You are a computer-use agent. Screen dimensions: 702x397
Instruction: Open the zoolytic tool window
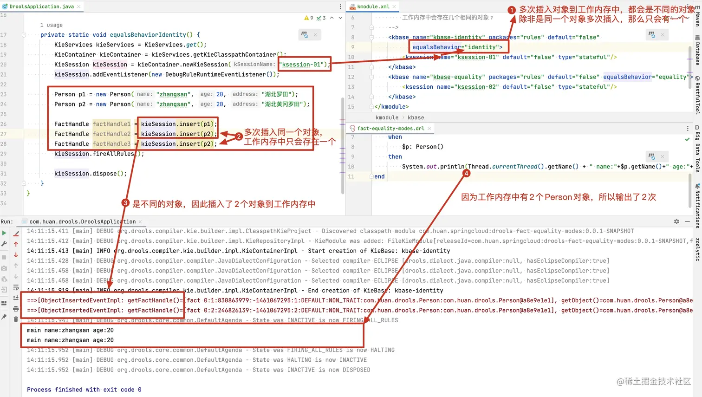(697, 249)
